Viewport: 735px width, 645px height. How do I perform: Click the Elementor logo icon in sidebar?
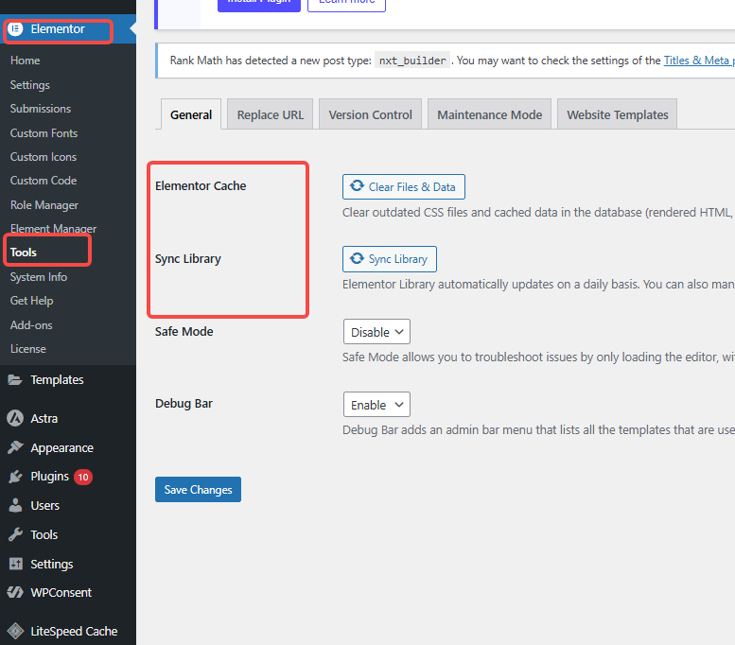(15, 29)
